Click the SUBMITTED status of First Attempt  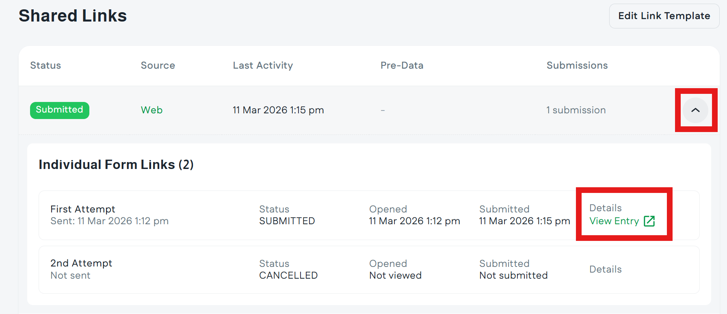287,221
